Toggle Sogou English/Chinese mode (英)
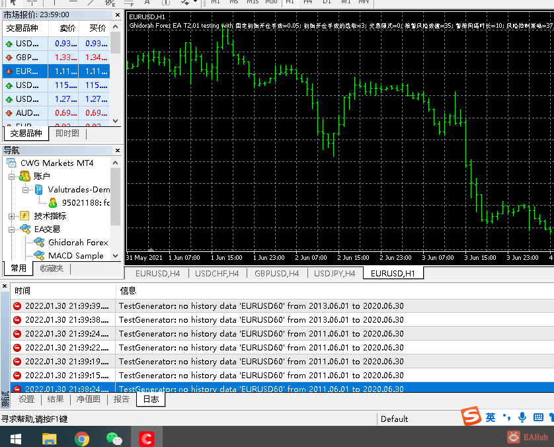This screenshot has height=447, width=554. pyautogui.click(x=491, y=417)
